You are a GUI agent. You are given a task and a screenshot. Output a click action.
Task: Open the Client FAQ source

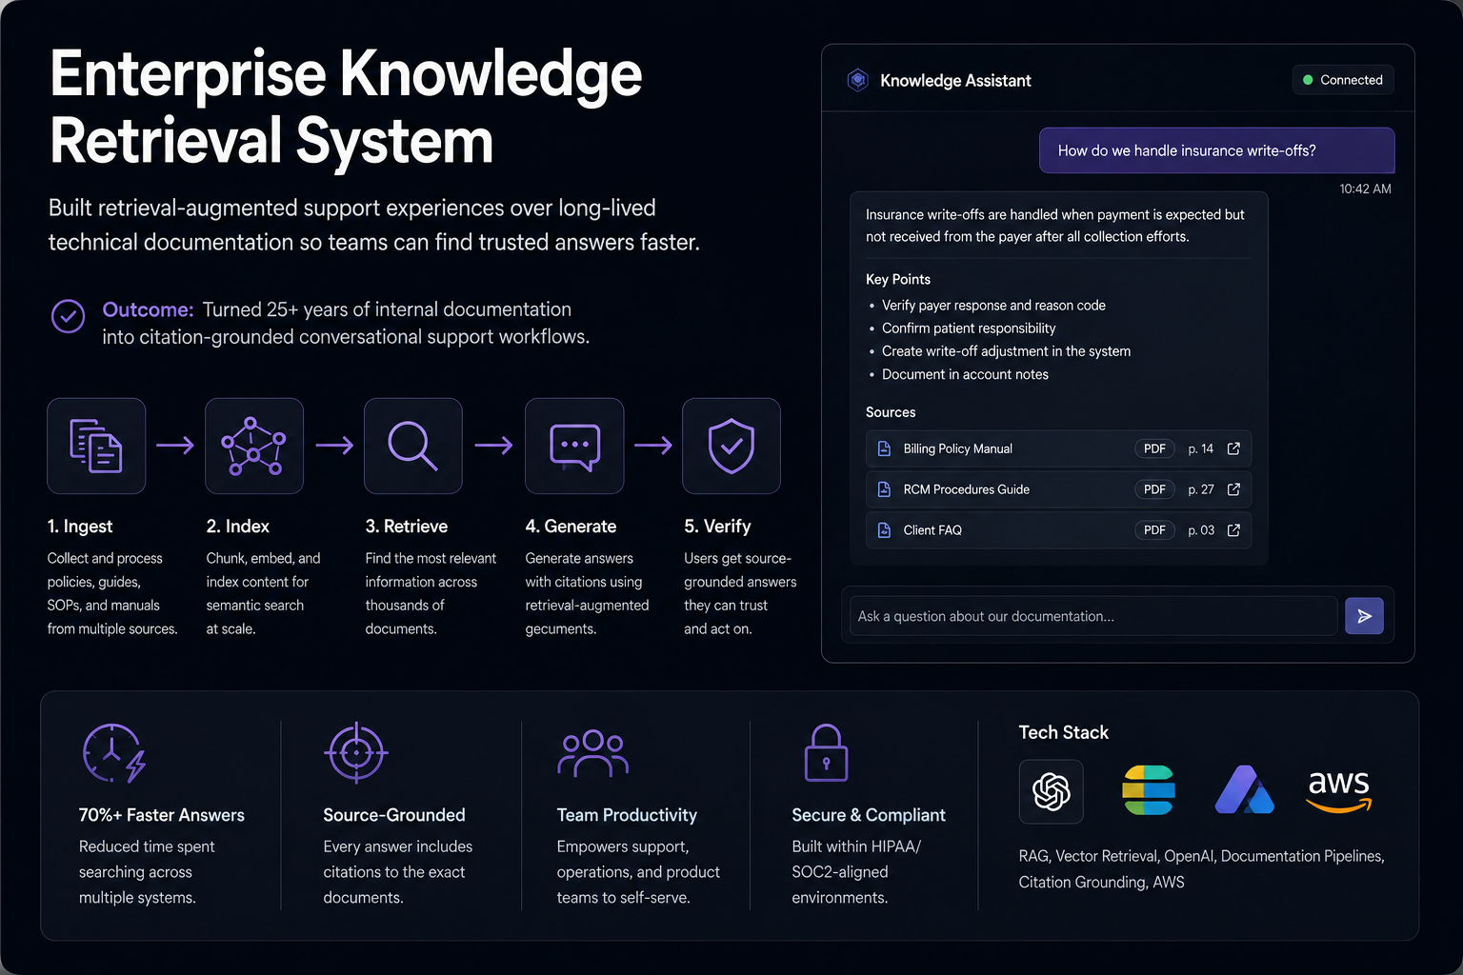point(1058,530)
